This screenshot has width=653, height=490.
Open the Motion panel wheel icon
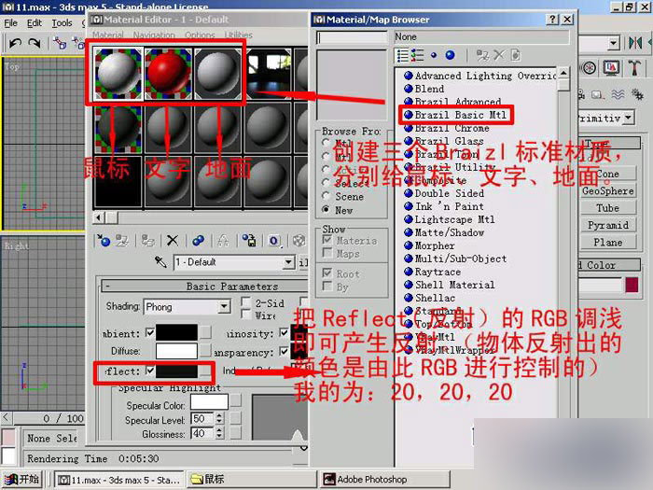(x=589, y=67)
